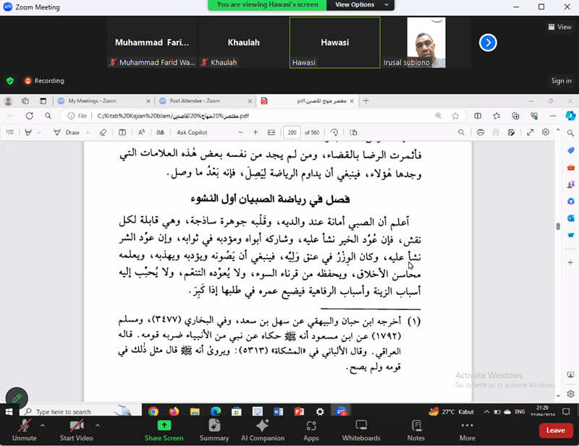Open a new browser tab
The image size is (579, 446).
(365, 100)
